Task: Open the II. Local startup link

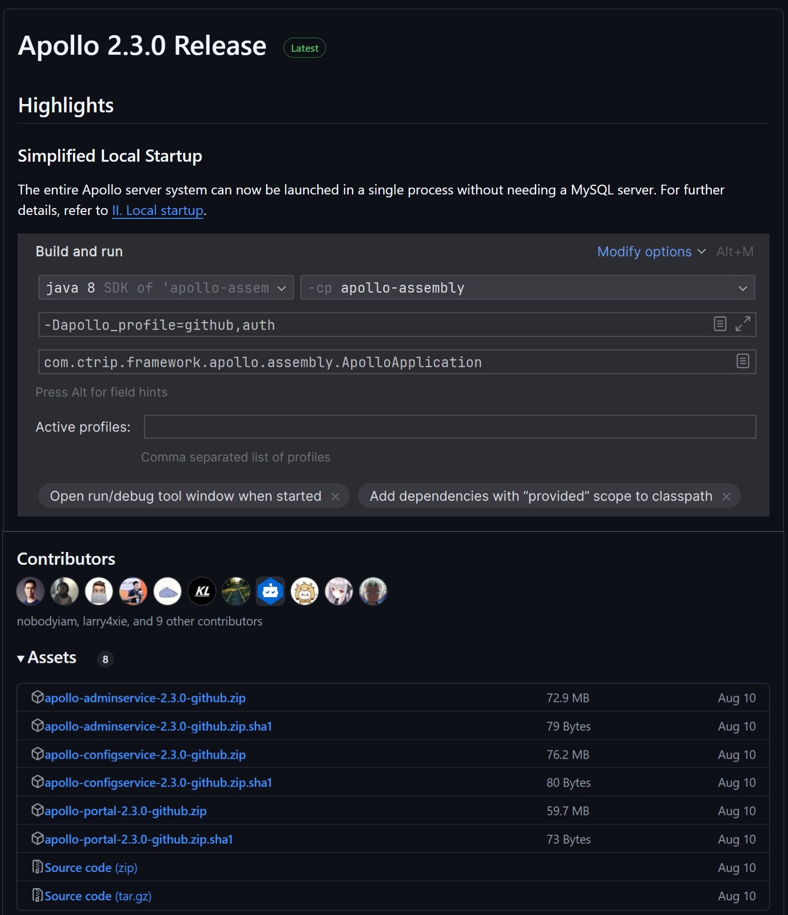Action: pyautogui.click(x=158, y=211)
